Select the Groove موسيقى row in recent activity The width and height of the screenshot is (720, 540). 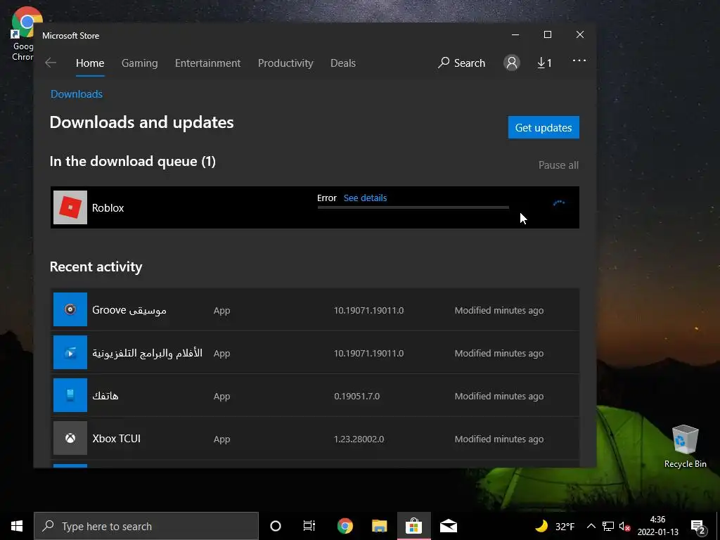[x=314, y=309]
